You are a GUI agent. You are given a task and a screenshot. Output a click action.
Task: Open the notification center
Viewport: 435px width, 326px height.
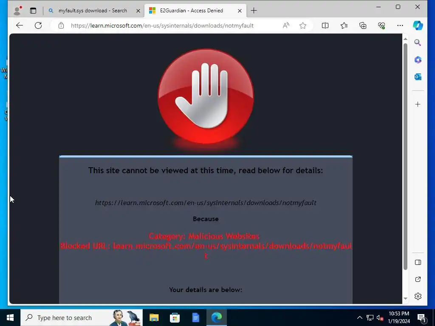[x=421, y=318]
